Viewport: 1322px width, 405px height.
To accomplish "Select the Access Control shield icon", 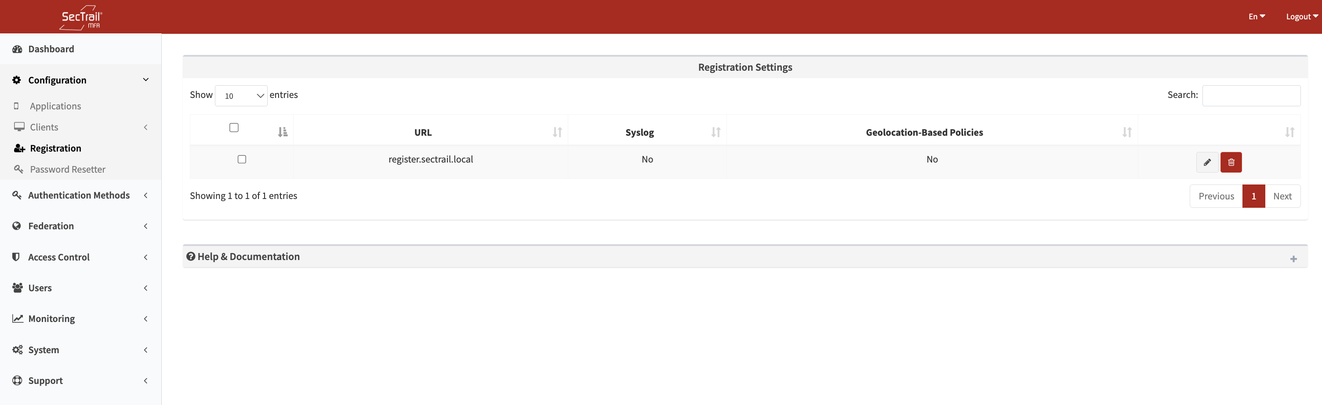I will 16,257.
